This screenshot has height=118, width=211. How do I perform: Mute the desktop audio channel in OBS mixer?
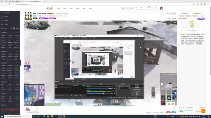coord(112,94)
